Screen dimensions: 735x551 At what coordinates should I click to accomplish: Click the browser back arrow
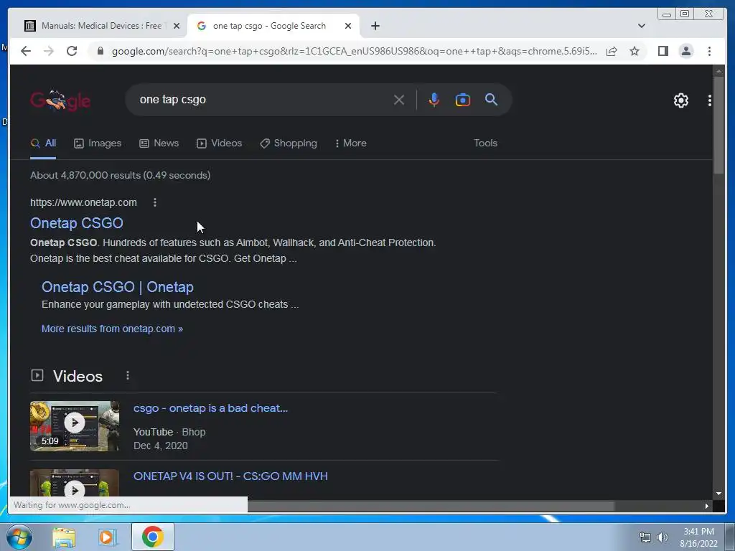(26, 51)
